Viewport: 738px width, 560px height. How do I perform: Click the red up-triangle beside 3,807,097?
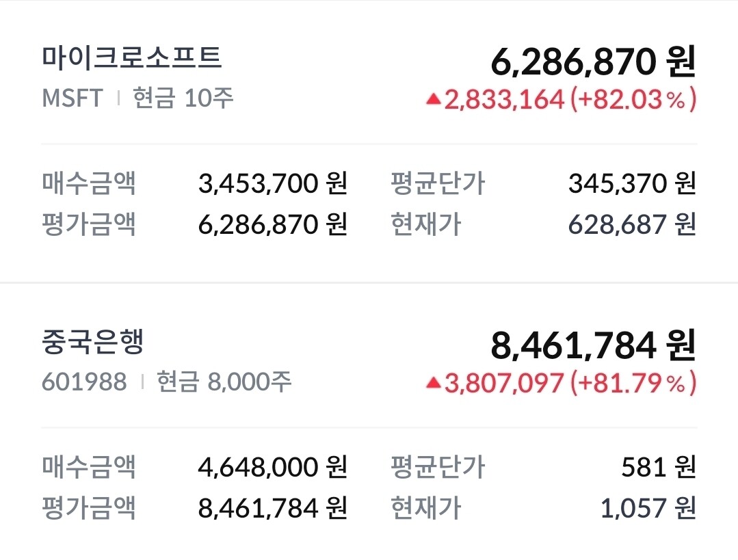point(433,384)
